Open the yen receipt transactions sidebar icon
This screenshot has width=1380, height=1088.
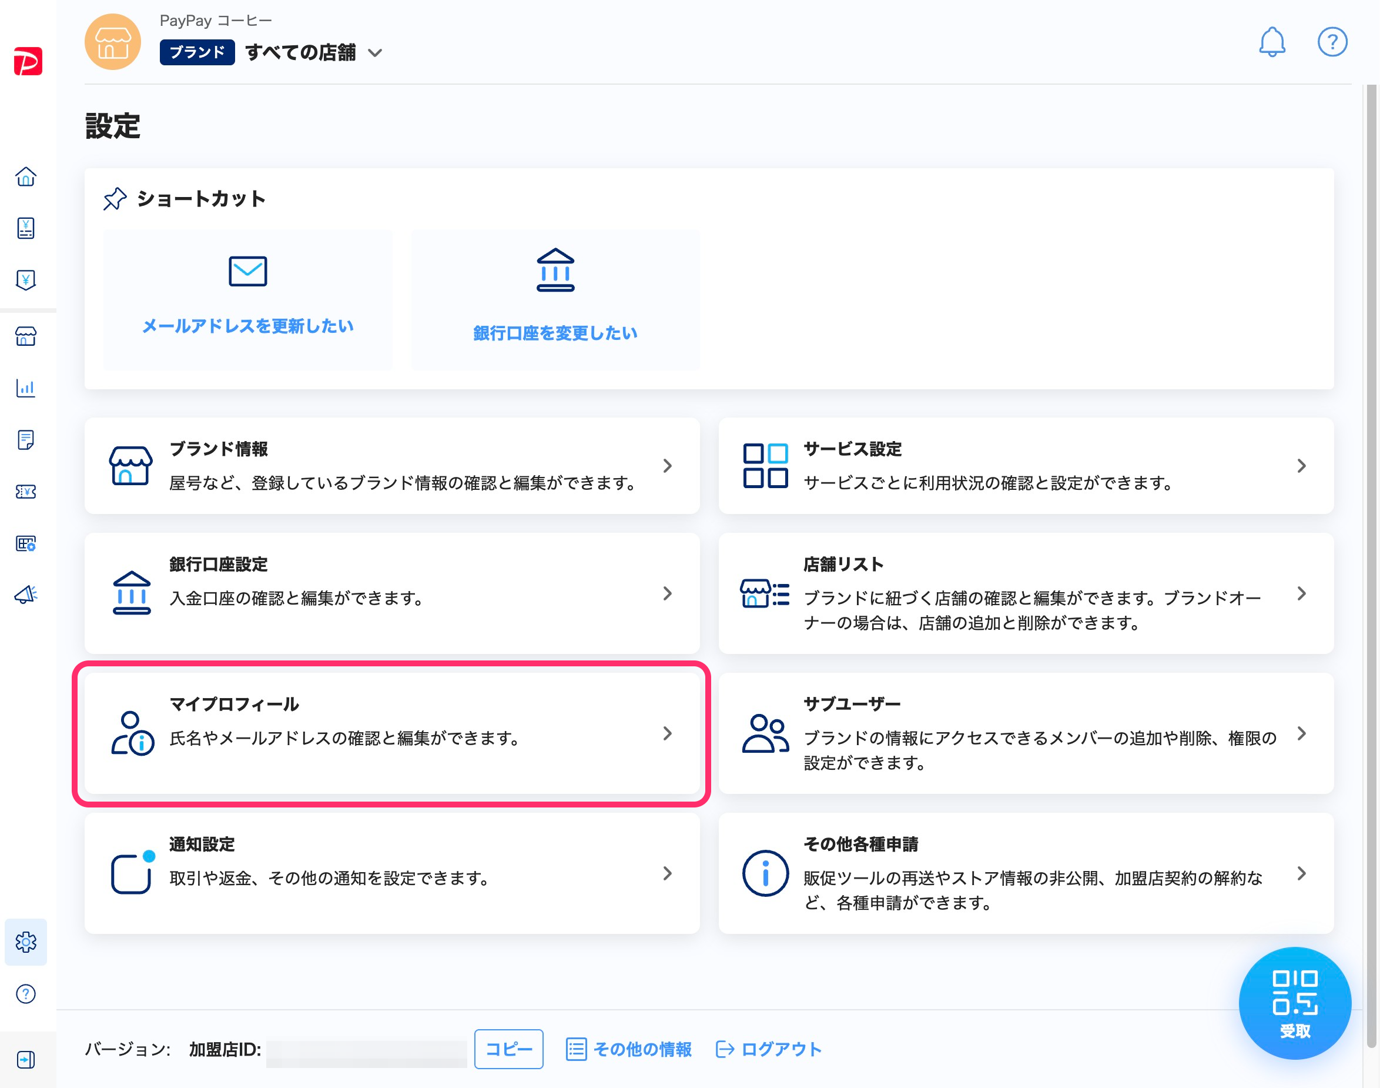(x=26, y=228)
